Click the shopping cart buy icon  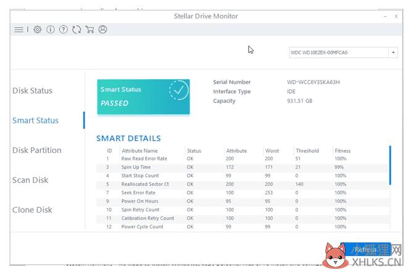[x=90, y=30]
